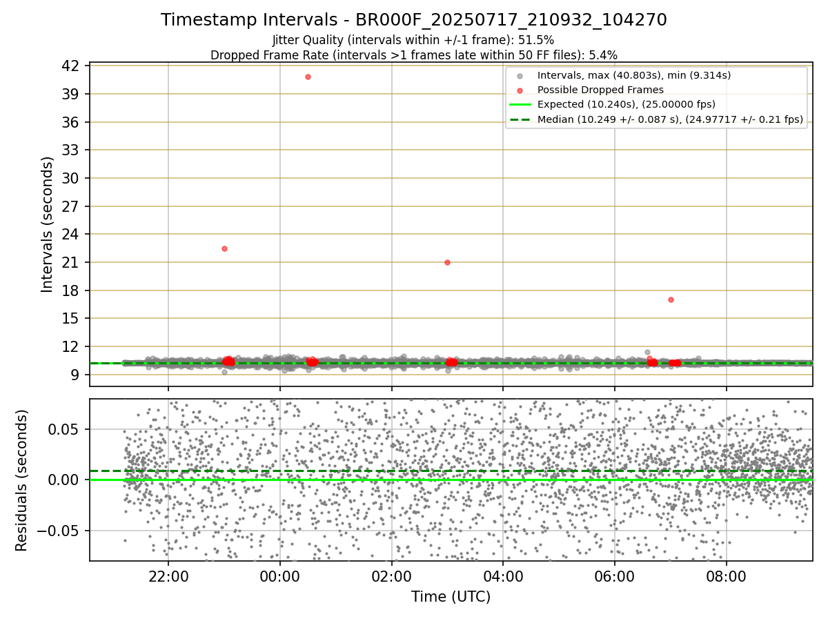The width and height of the screenshot is (828, 621).
Task: Click the dashed green Median line legend sample
Action: tap(520, 120)
